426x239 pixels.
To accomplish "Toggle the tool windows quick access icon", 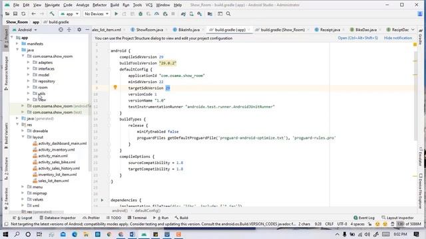I will [6, 224].
